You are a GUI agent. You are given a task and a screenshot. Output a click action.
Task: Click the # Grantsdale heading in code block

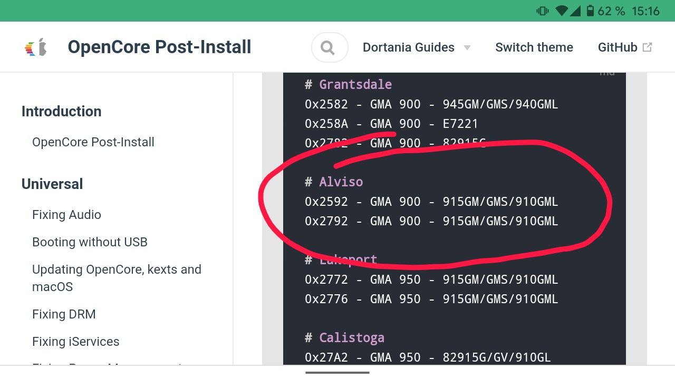click(x=348, y=84)
